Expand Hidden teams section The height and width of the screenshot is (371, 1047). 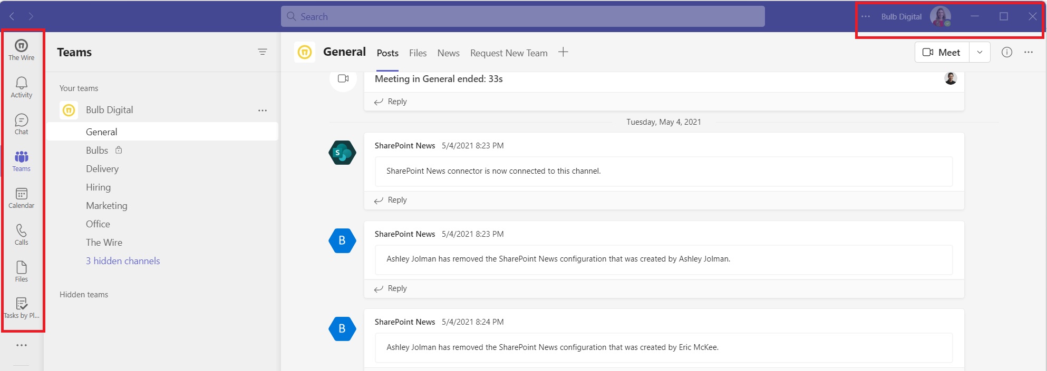(x=84, y=295)
